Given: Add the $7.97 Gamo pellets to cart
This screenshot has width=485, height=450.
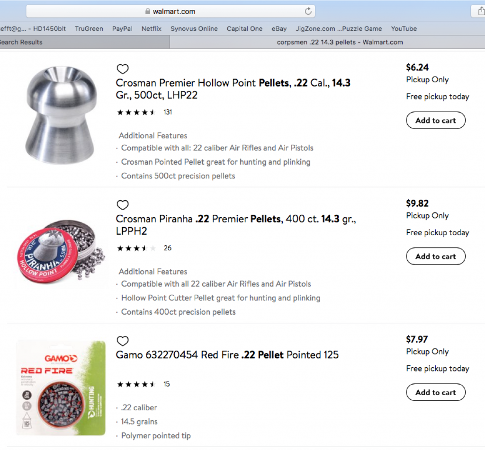Looking at the screenshot, I should [x=436, y=392].
